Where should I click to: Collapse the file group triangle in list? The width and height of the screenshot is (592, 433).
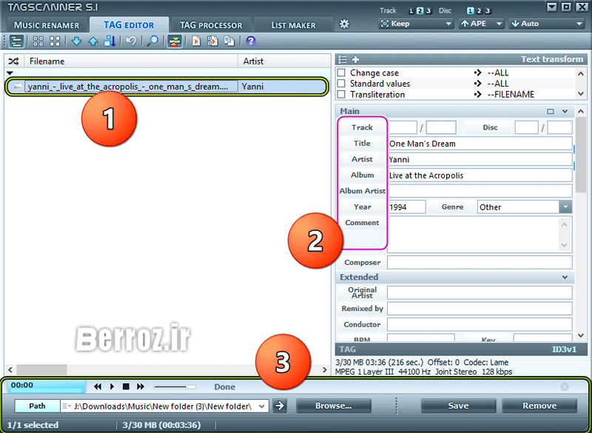click(10, 73)
